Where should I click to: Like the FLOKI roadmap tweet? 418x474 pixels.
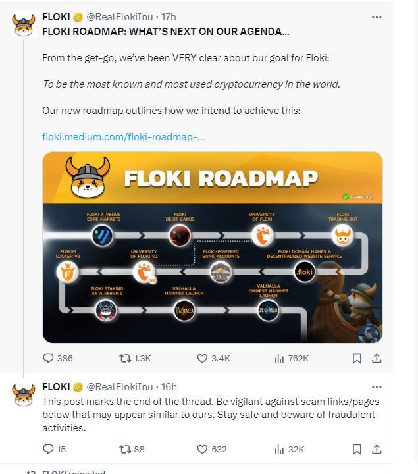(x=203, y=359)
